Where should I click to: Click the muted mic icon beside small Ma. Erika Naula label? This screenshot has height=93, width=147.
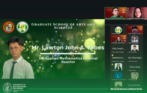coord(128,61)
